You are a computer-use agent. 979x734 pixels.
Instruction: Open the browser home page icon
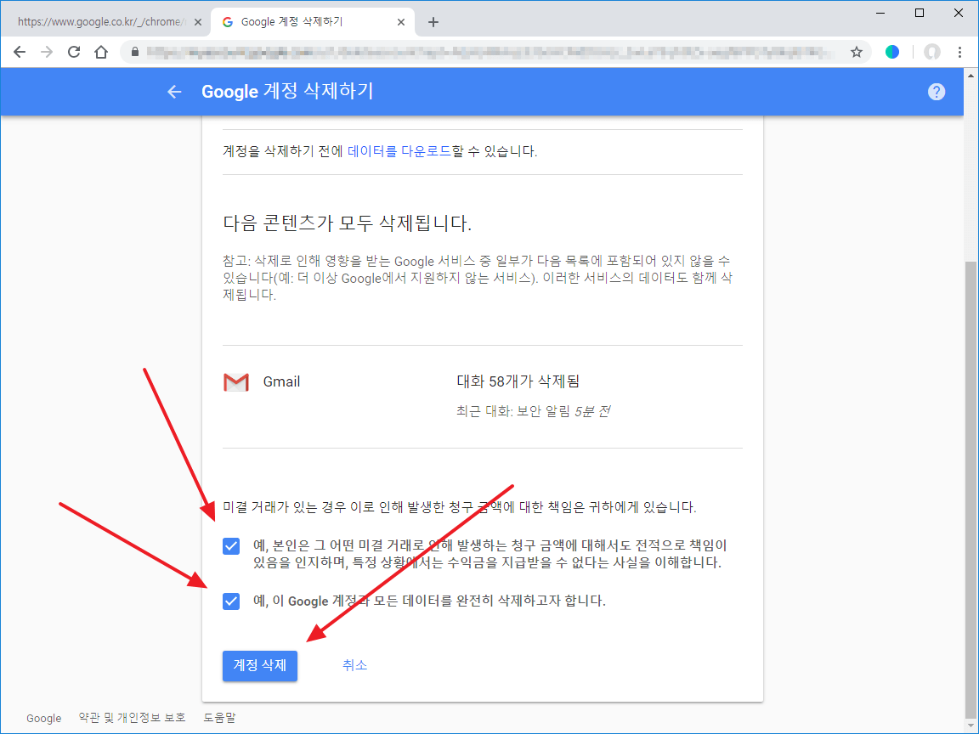pyautogui.click(x=101, y=52)
